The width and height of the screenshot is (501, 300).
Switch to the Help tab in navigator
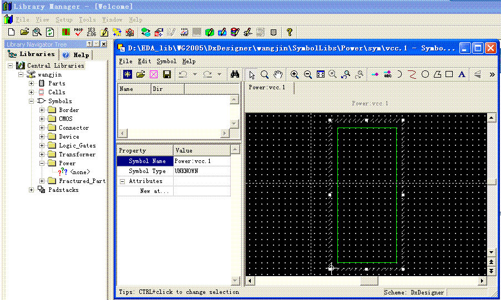point(76,55)
